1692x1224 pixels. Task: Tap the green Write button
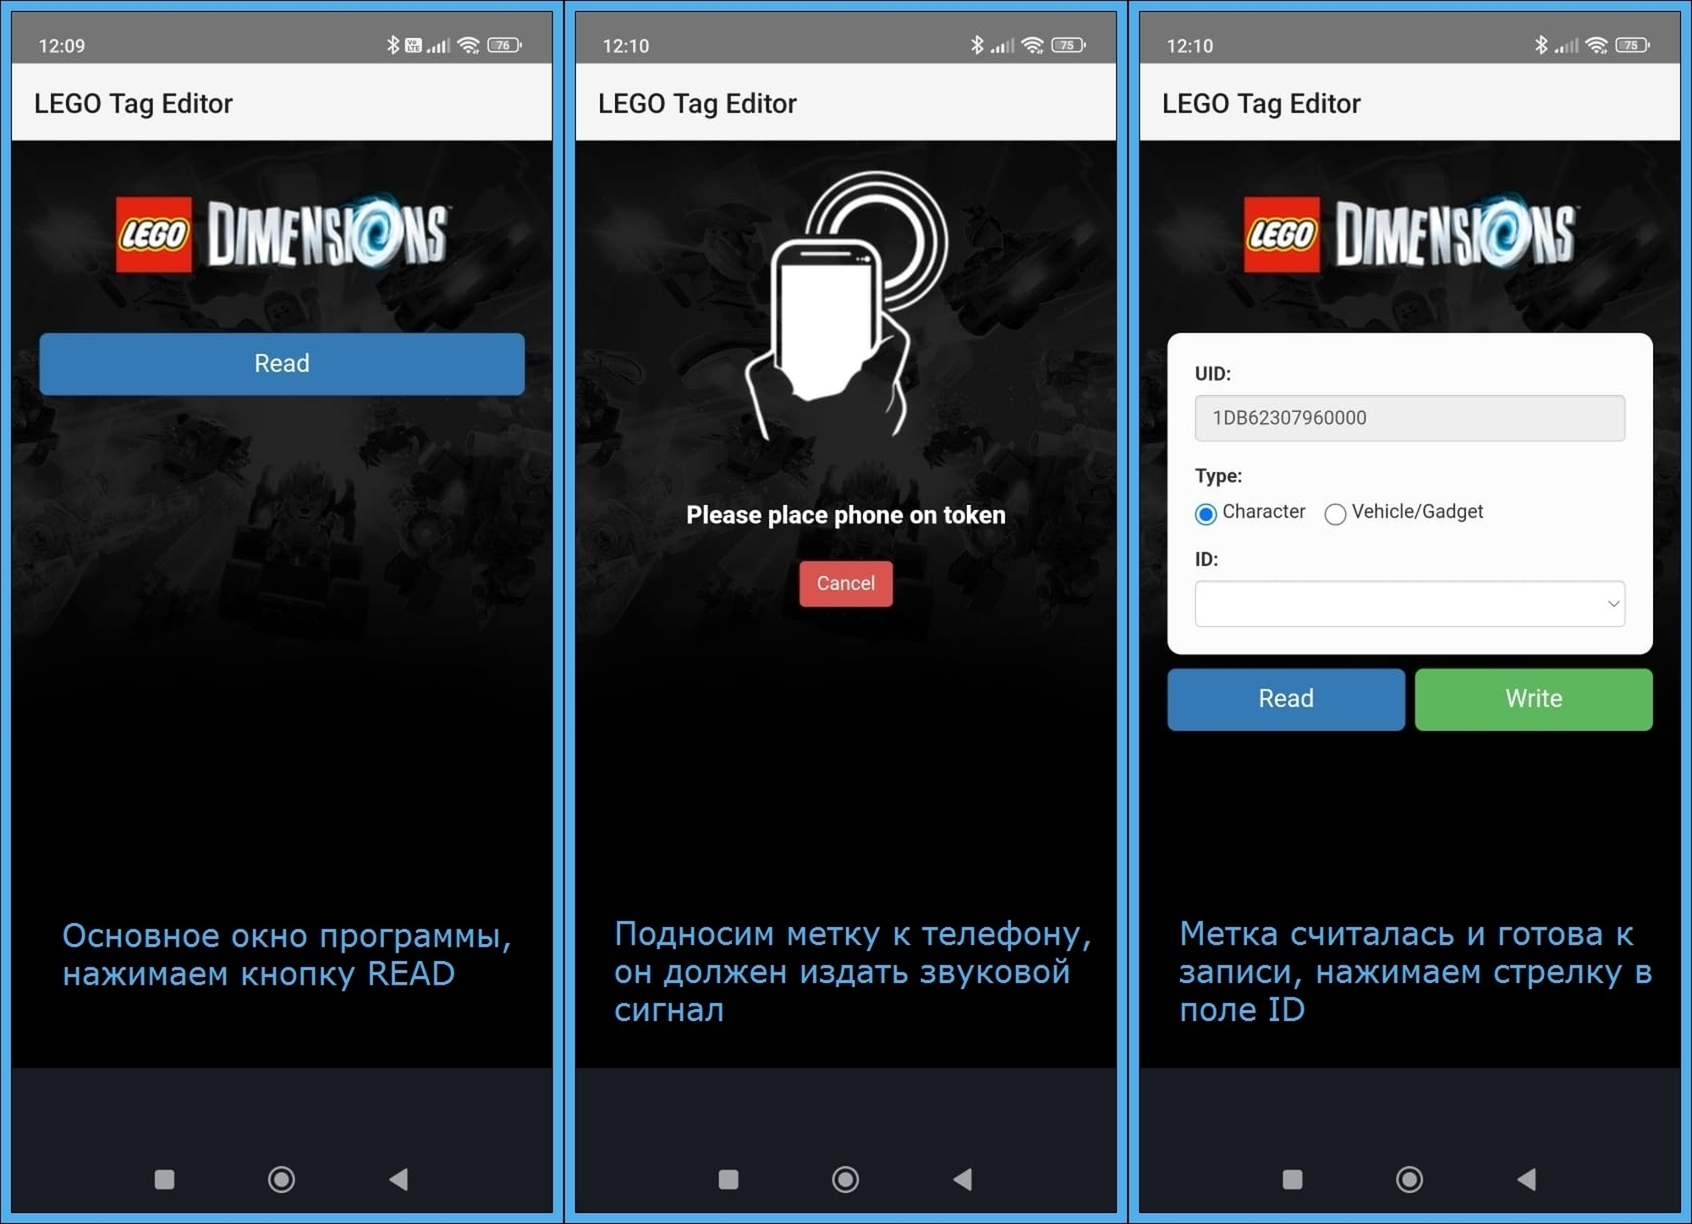coord(1533,699)
